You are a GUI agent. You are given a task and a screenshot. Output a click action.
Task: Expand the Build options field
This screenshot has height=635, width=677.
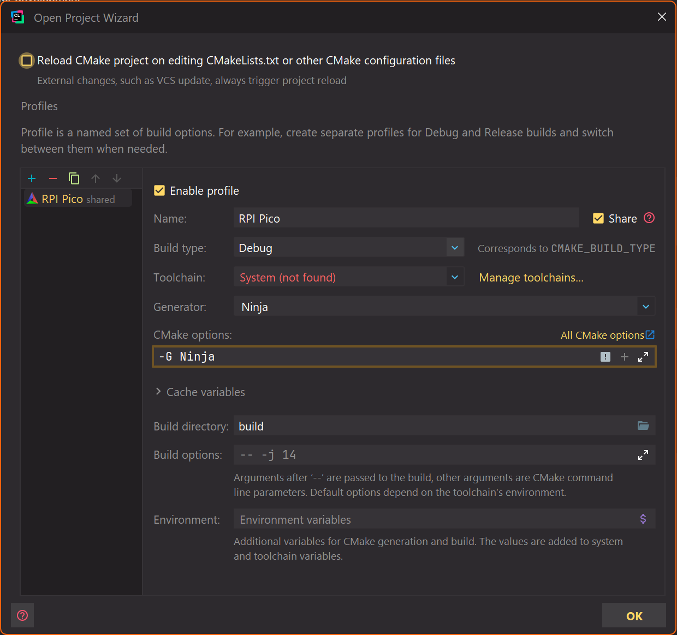(x=643, y=455)
